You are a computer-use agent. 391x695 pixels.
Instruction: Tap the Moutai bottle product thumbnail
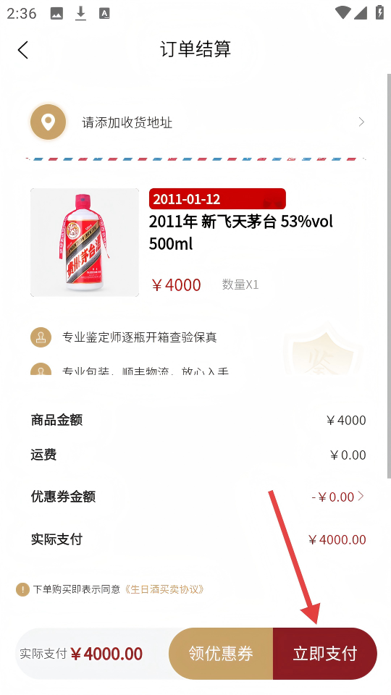[x=85, y=243]
